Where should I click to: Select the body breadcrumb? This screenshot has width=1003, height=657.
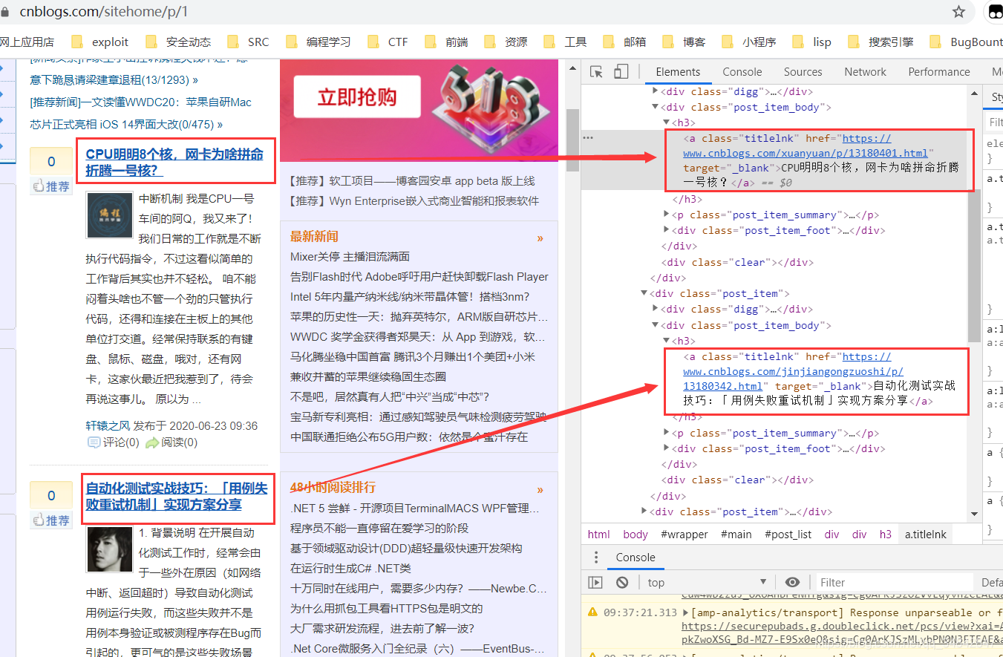(636, 534)
